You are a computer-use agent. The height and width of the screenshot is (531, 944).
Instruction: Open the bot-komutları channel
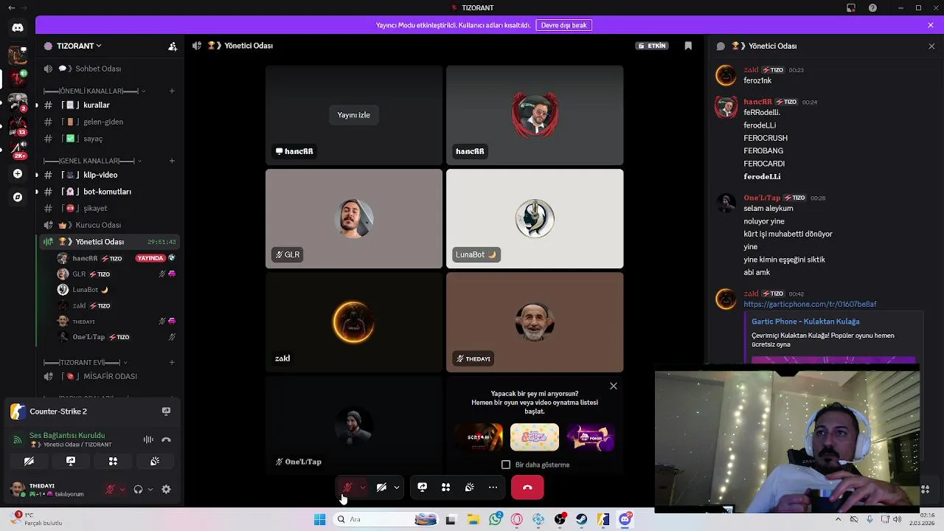click(108, 192)
